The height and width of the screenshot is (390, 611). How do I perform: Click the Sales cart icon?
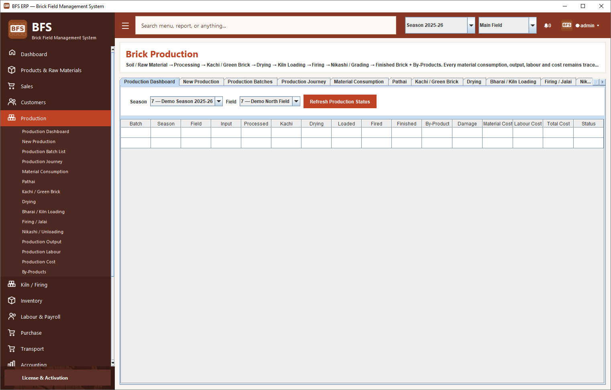pyautogui.click(x=12, y=86)
